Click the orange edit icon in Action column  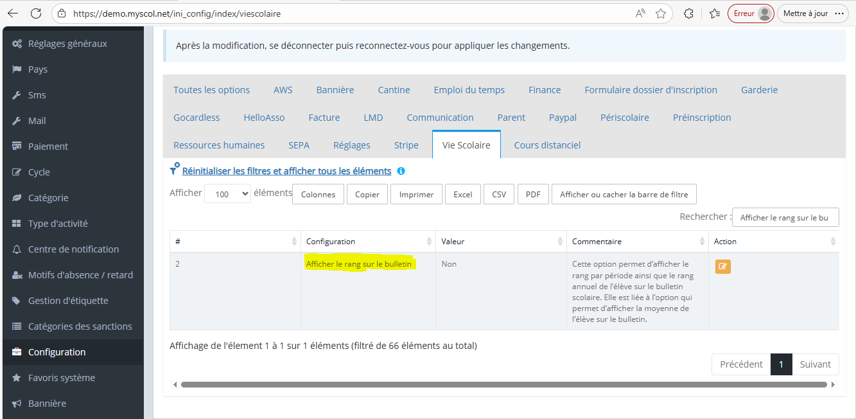tap(722, 266)
